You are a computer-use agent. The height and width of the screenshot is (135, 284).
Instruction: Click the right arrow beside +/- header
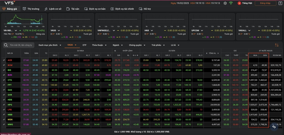pyautogui.click(x=138, y=55)
